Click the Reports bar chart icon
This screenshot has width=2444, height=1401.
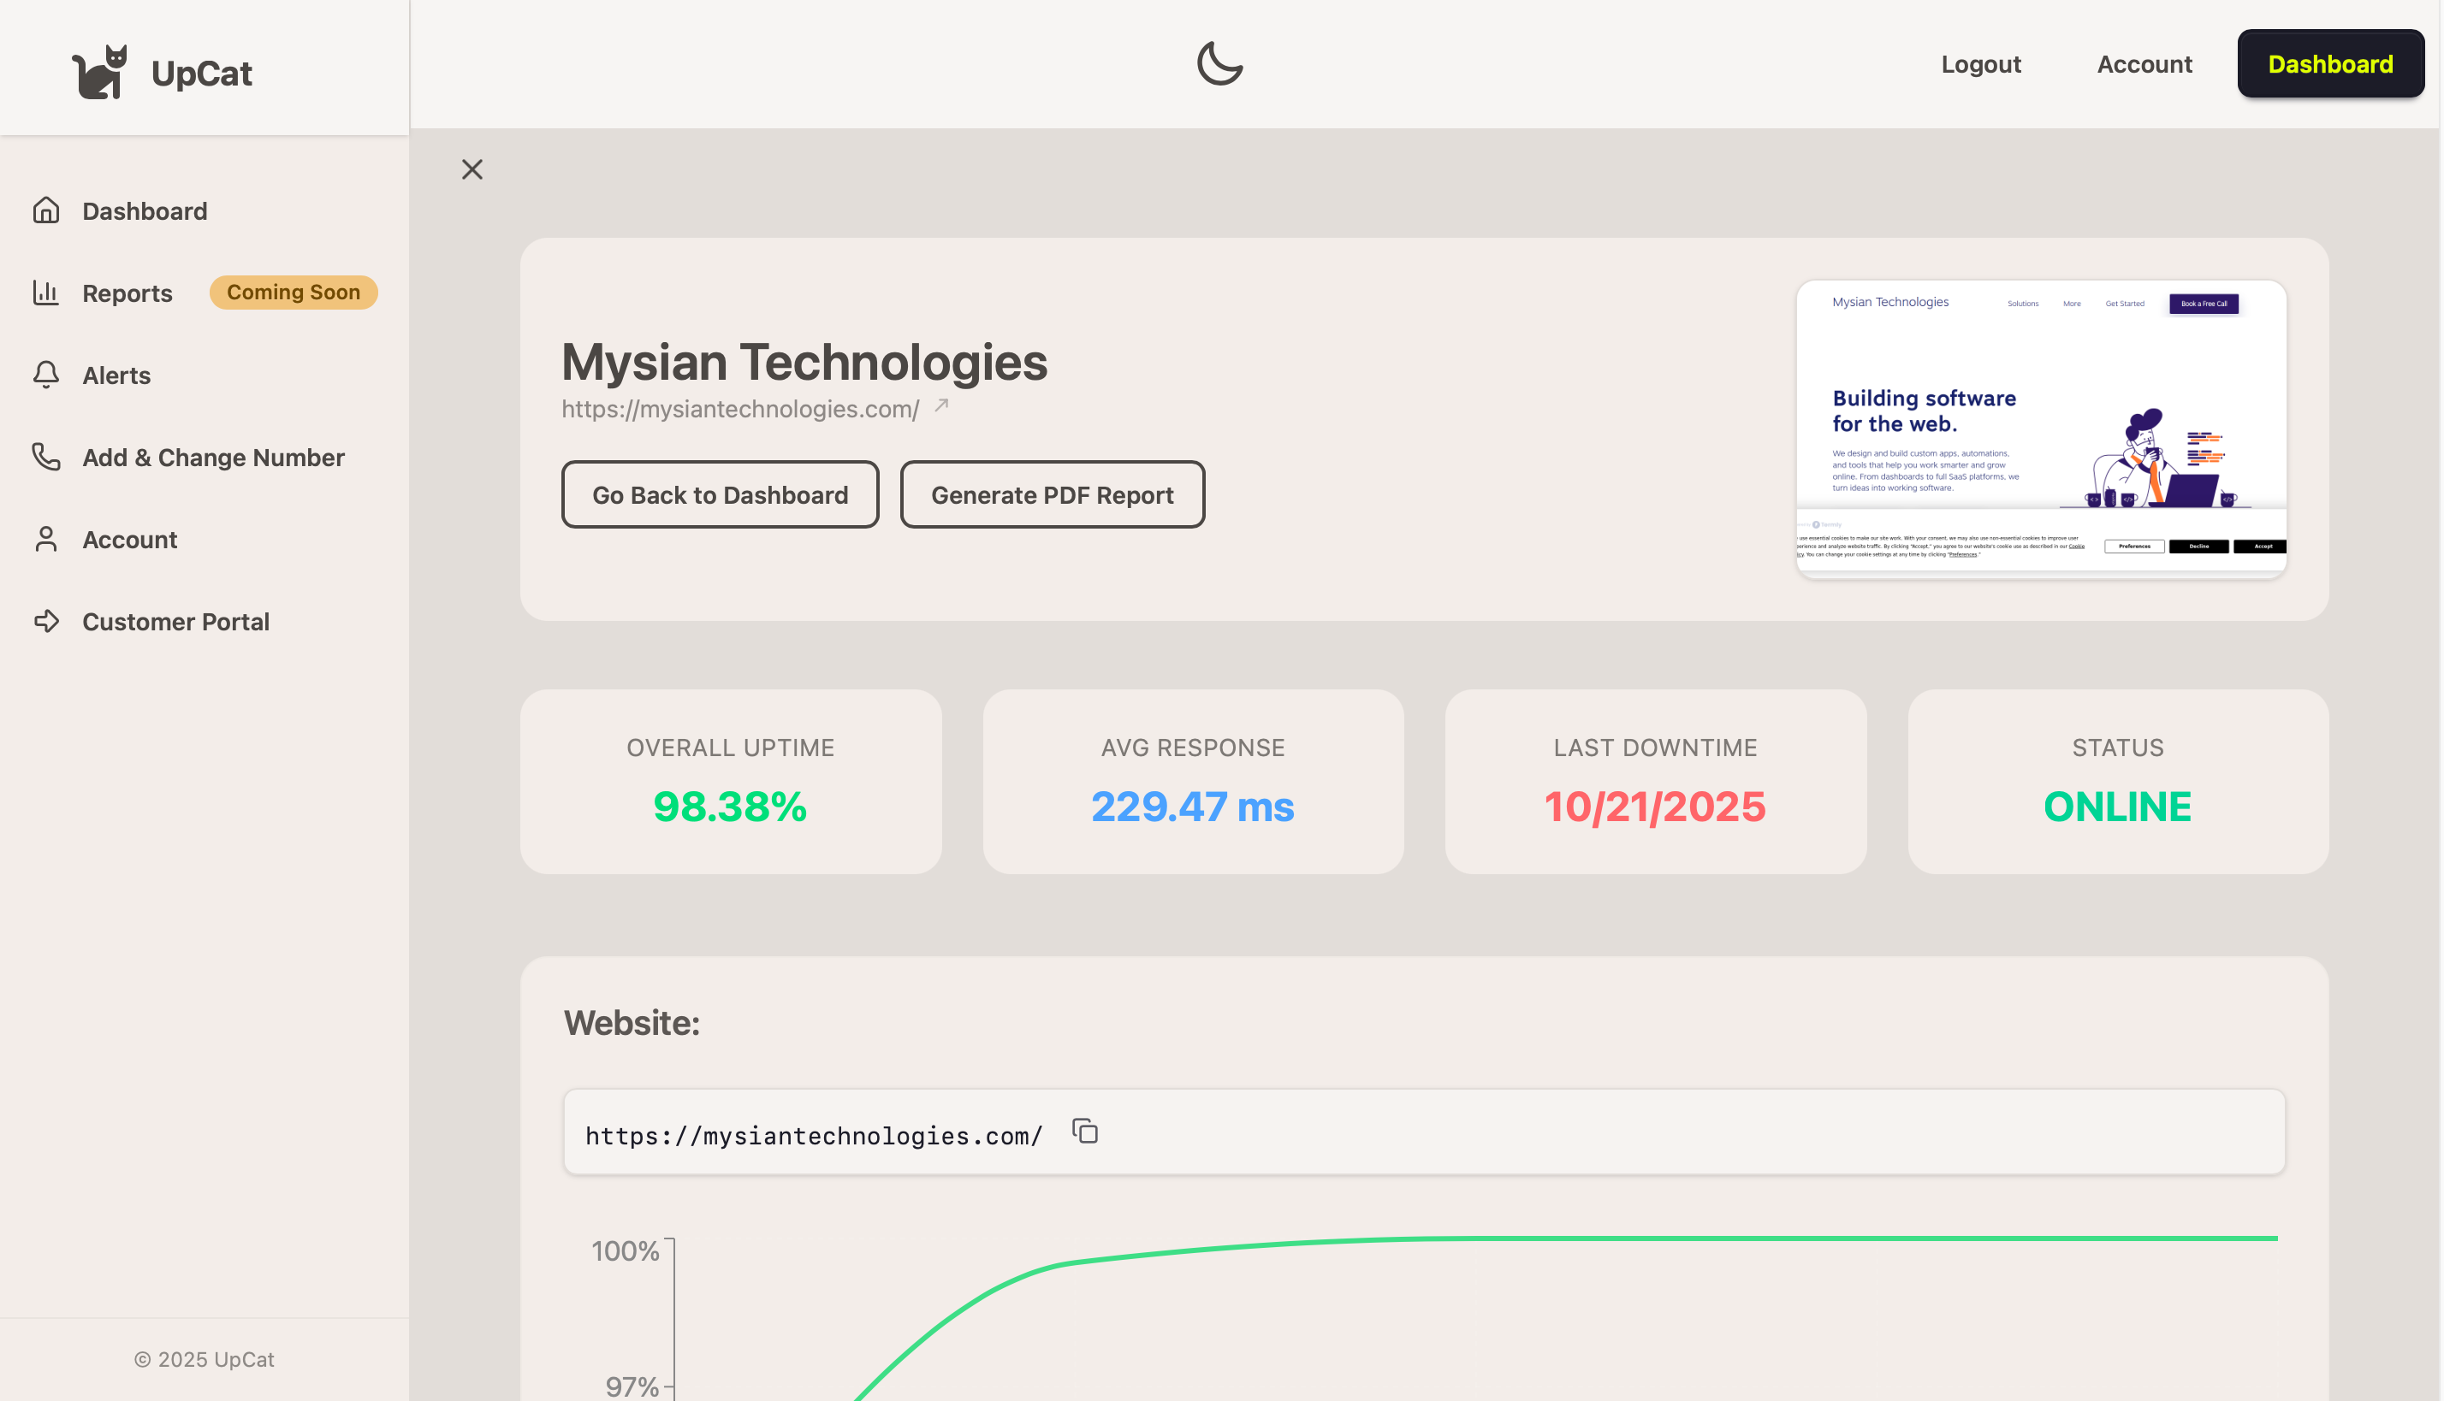[46, 293]
